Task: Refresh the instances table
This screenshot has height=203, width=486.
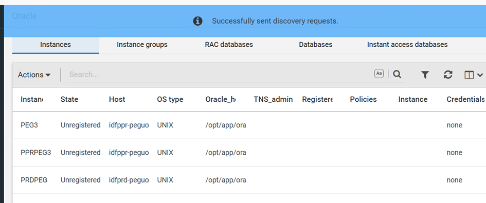Action: pos(448,75)
